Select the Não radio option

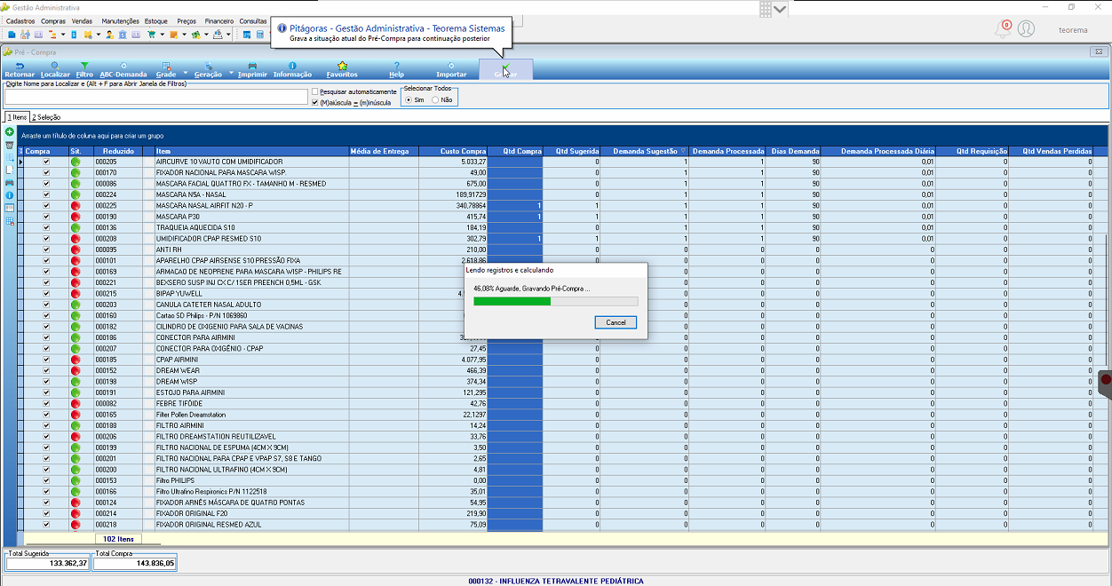pos(435,100)
